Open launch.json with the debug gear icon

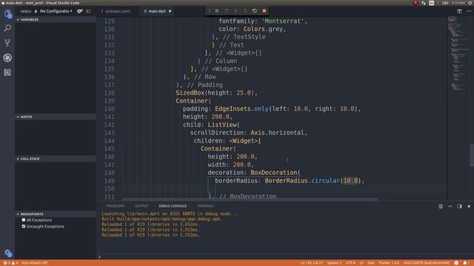pyautogui.click(x=79, y=11)
